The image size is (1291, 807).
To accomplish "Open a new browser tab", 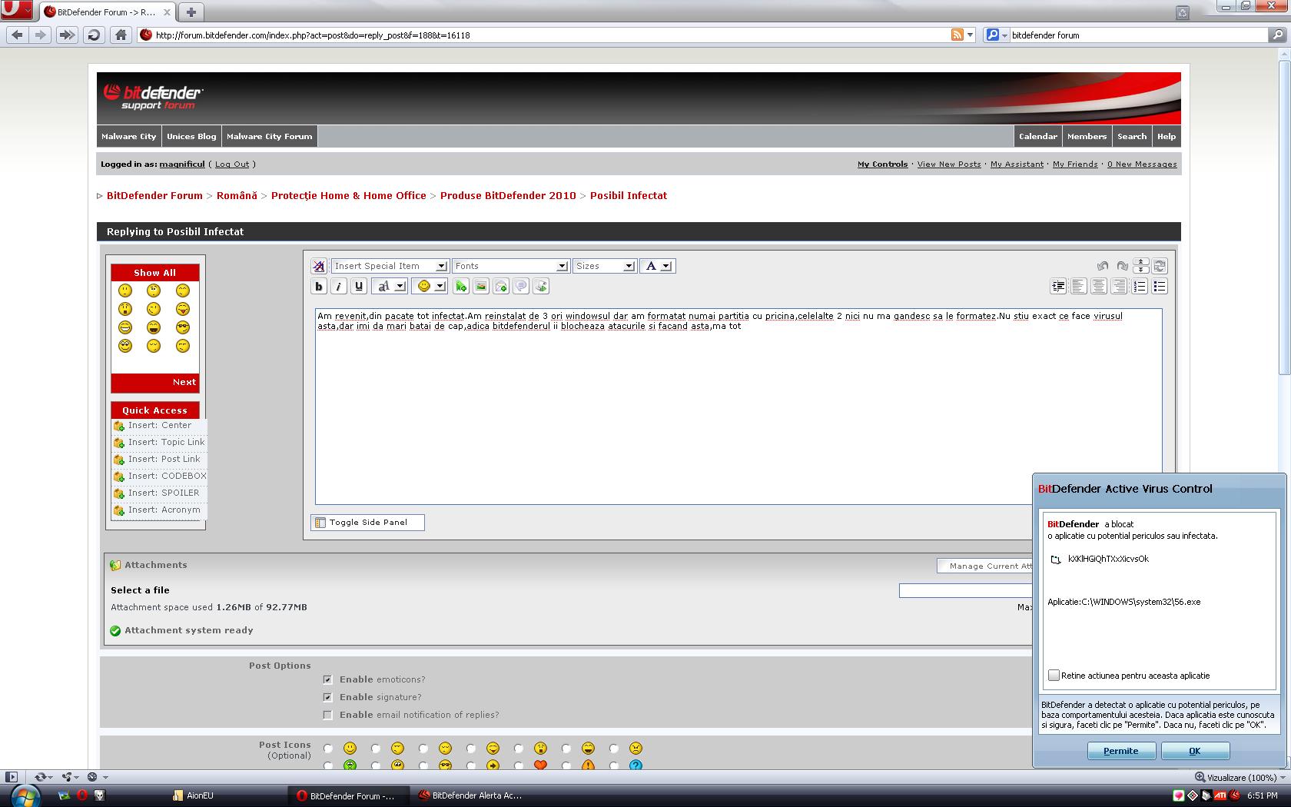I will 191,12.
